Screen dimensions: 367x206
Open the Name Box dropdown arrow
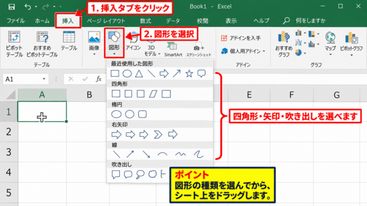44,79
